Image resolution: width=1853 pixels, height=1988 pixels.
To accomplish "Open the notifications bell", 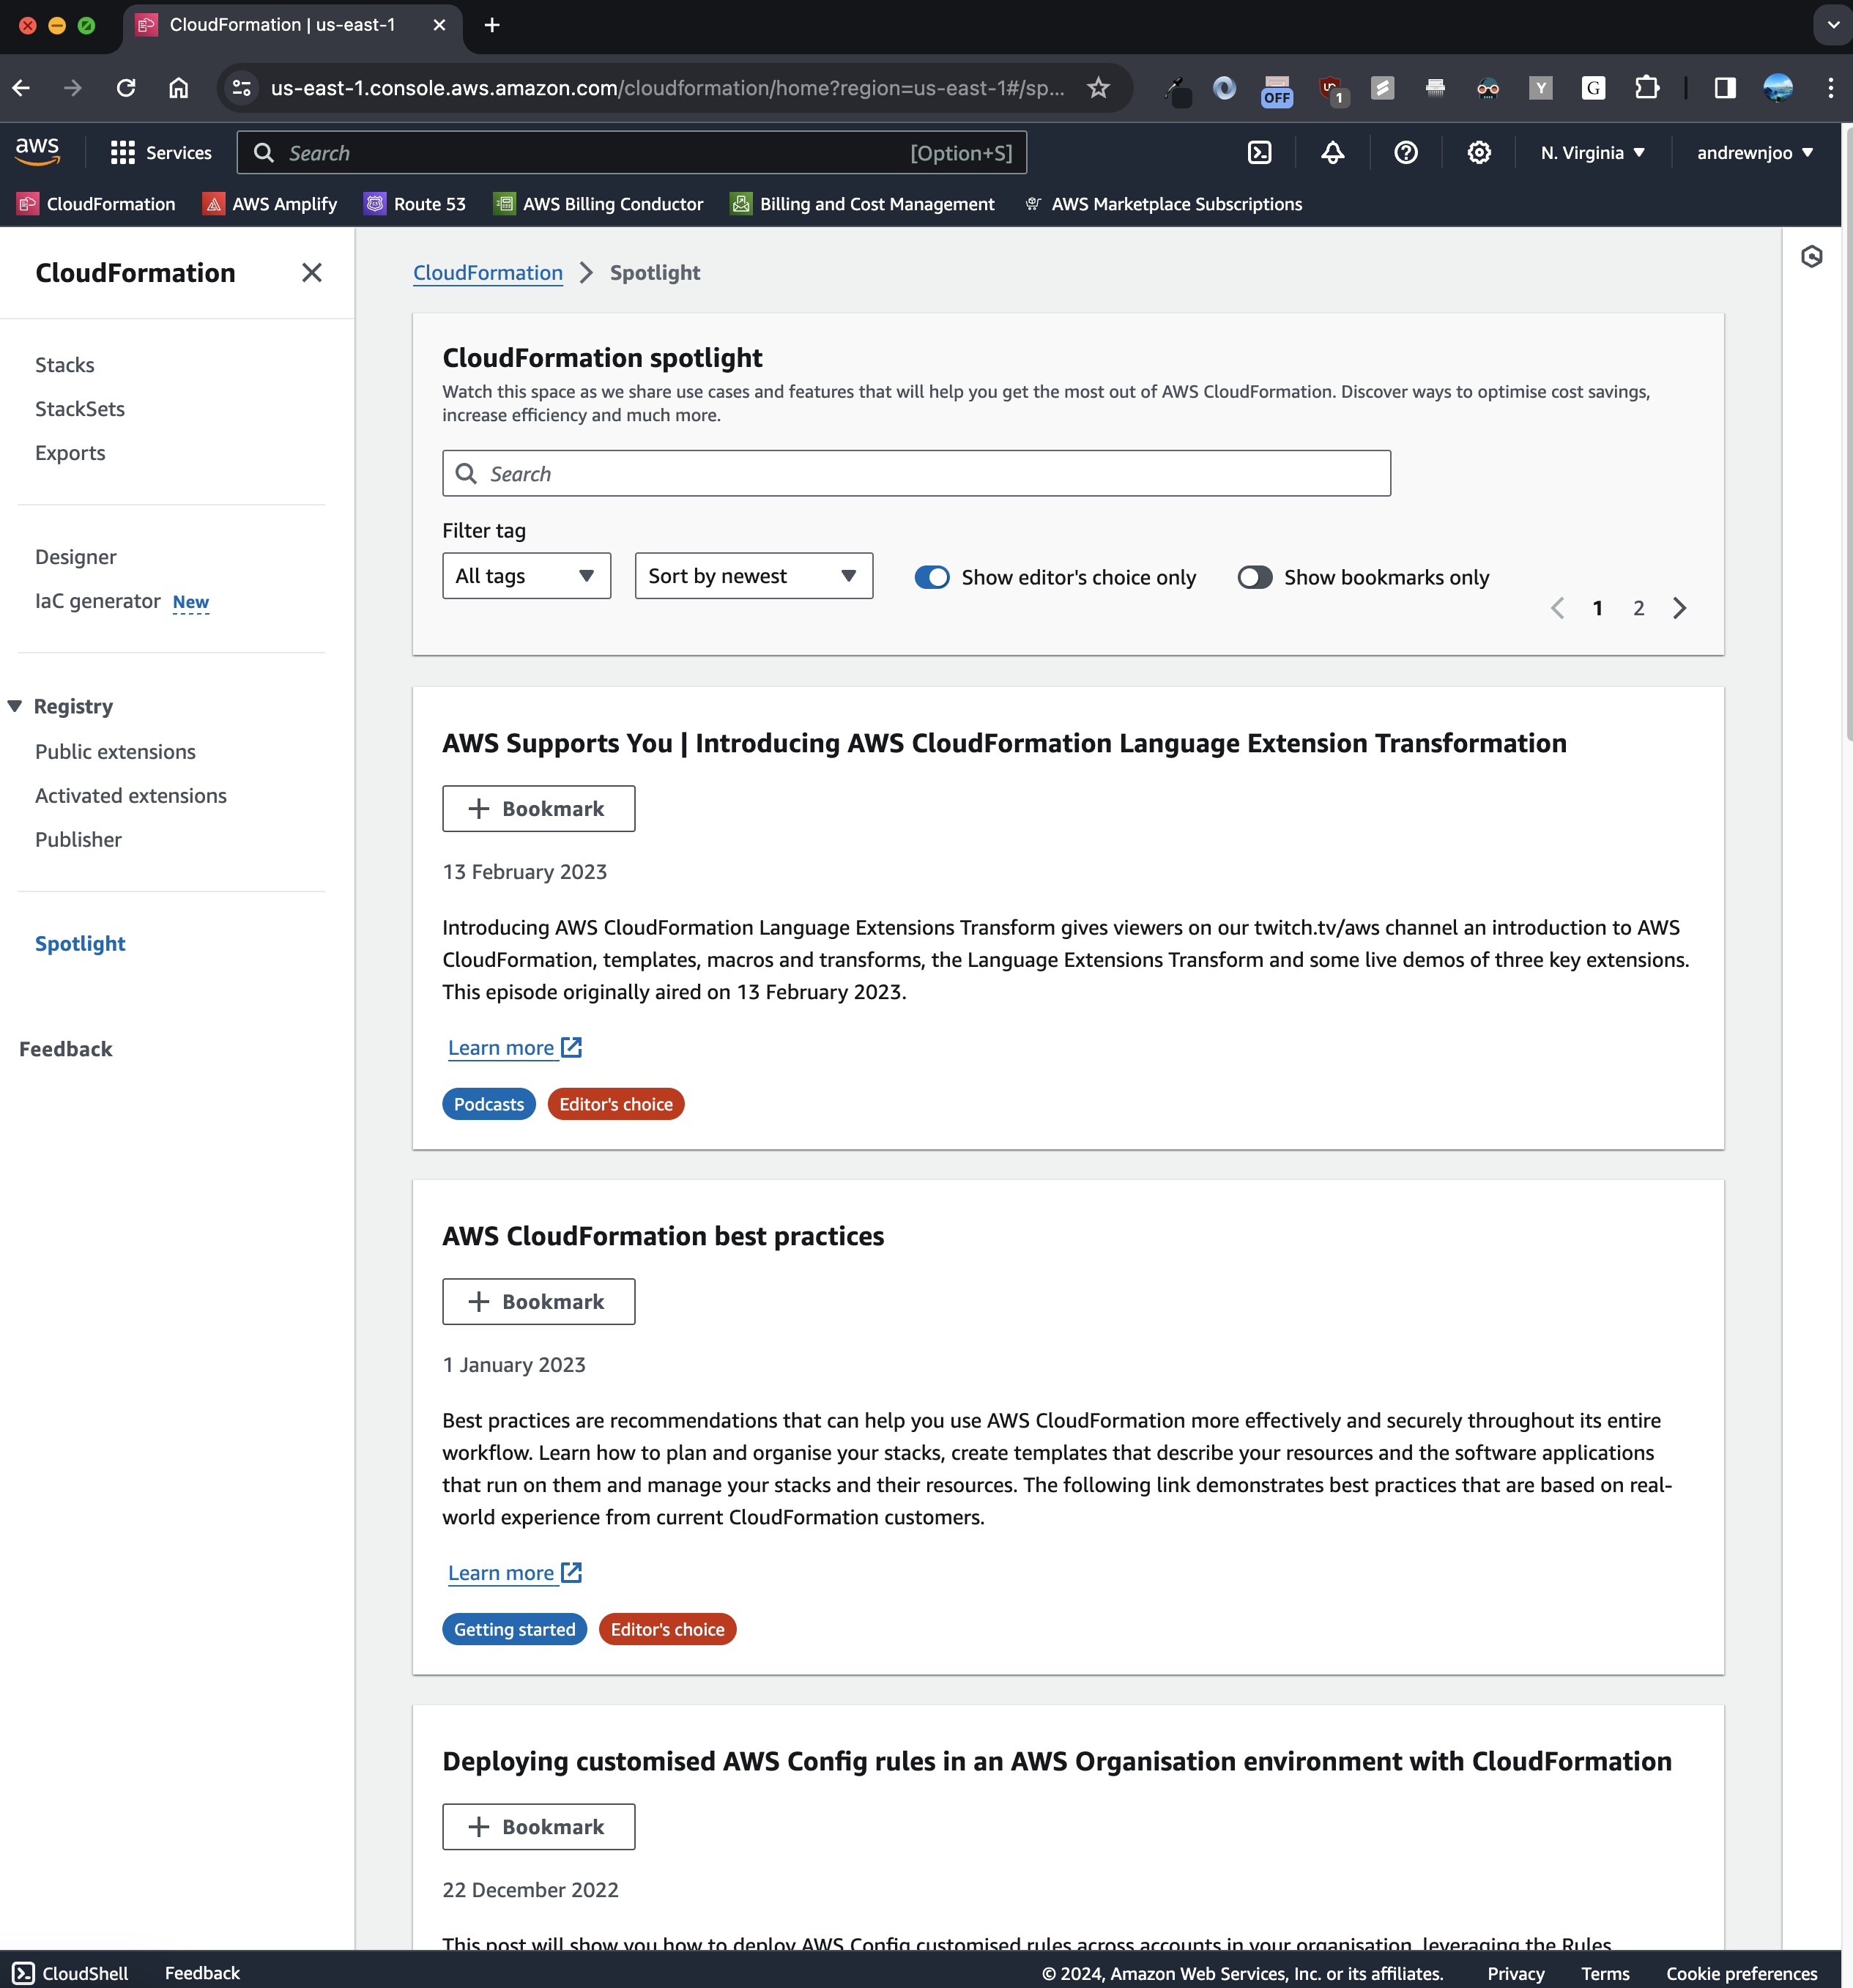I will point(1332,152).
